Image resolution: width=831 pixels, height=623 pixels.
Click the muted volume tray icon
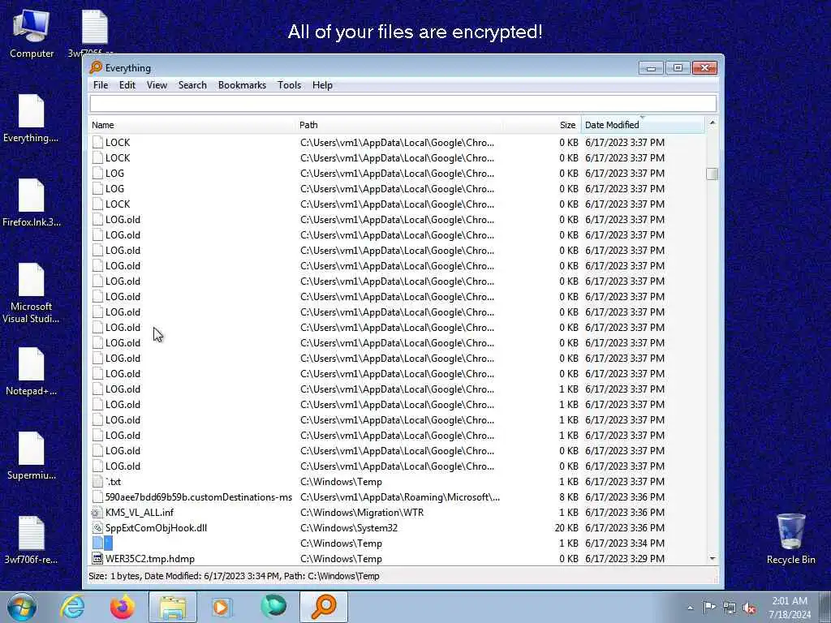[749, 608]
